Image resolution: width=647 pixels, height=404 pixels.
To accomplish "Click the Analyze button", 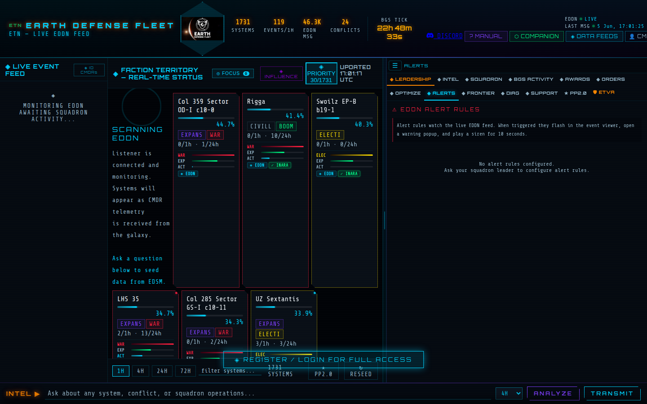I will (553, 393).
